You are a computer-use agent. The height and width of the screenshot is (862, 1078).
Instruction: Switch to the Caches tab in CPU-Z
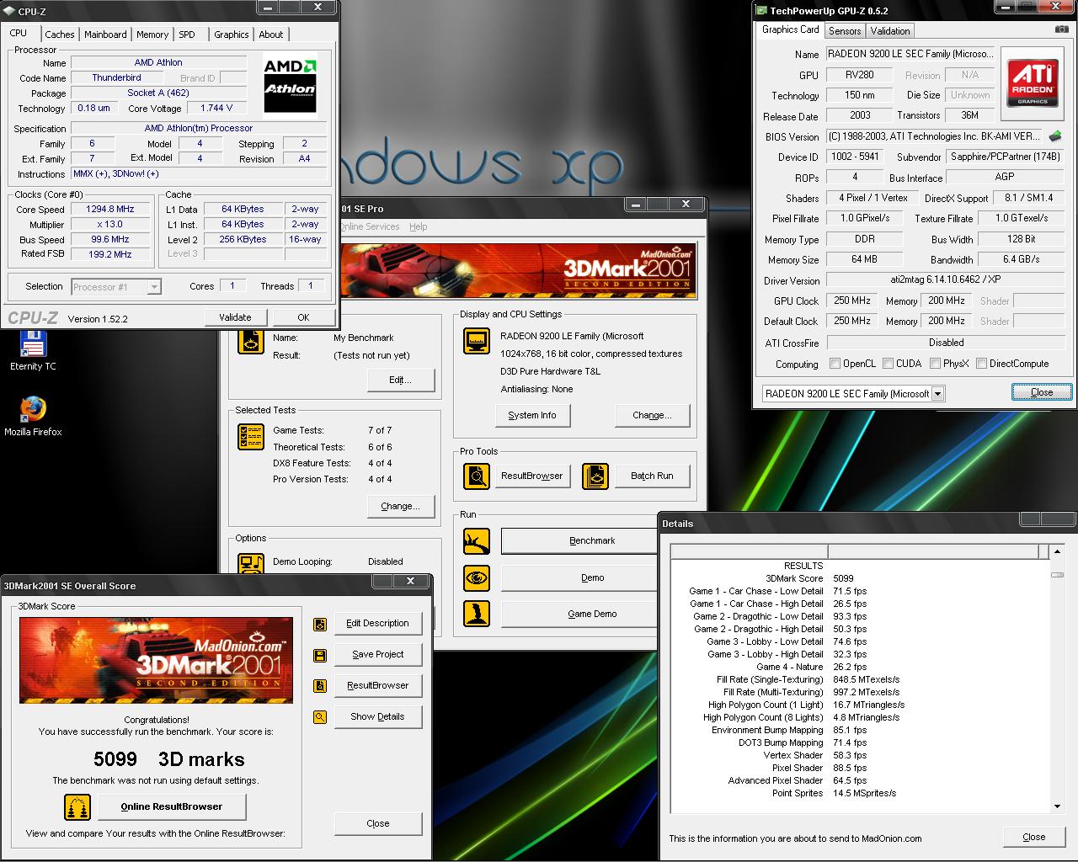(60, 35)
